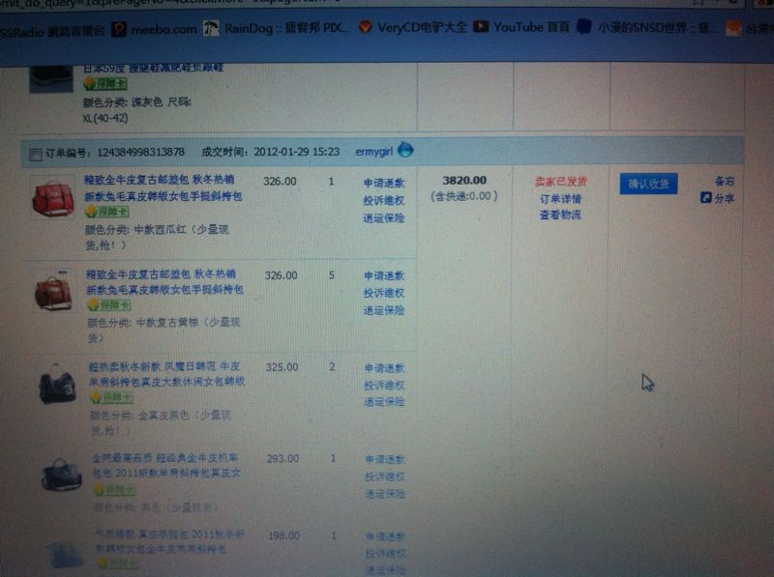Click the 保障卡 badge in the 325.00 row
The image size is (774, 577).
(x=111, y=397)
